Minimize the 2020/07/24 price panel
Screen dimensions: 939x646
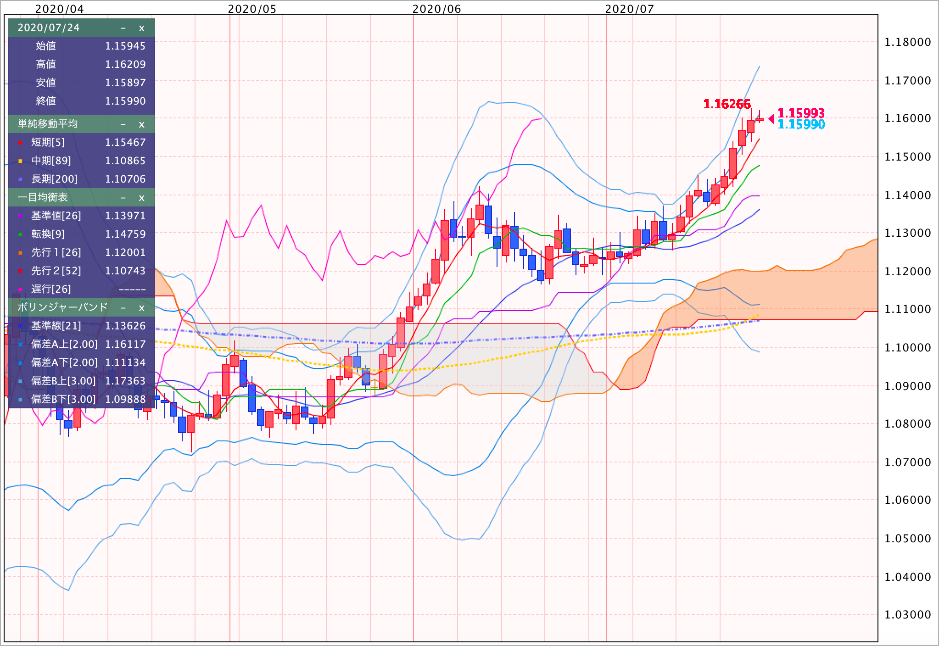click(123, 28)
